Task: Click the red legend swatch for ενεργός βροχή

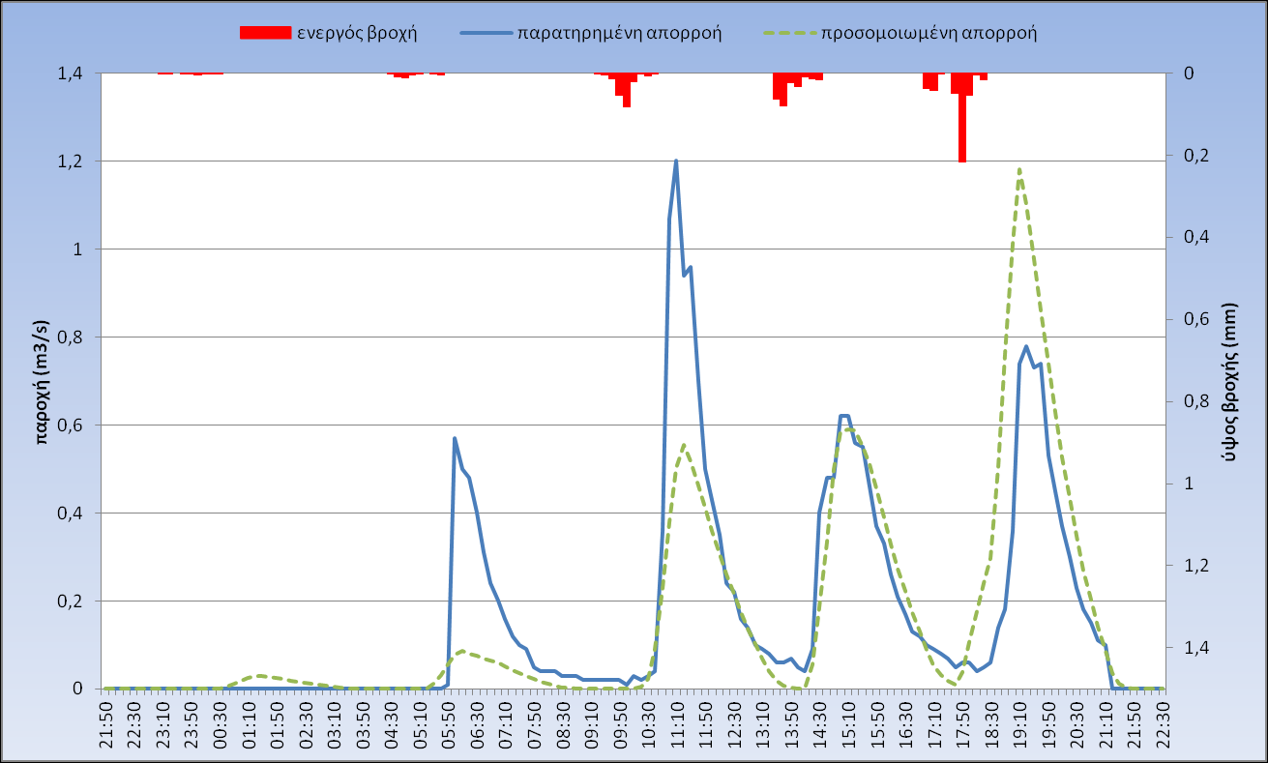Action: click(265, 32)
